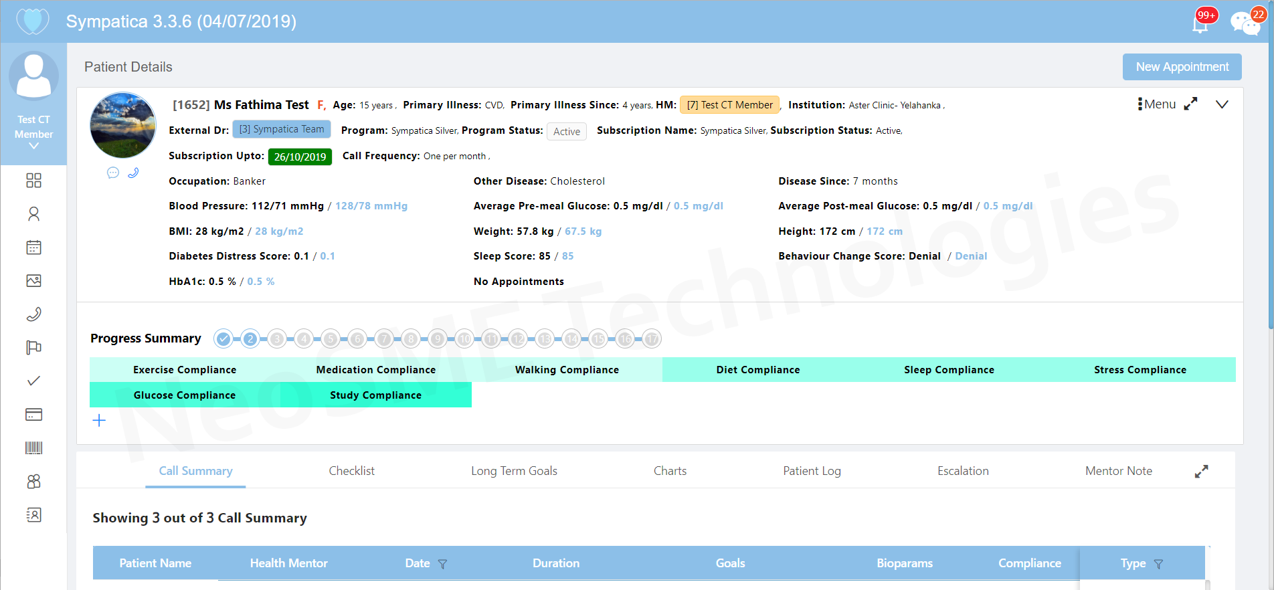1274x590 pixels.
Task: Open the notifications bell icon
Action: pos(1200,23)
